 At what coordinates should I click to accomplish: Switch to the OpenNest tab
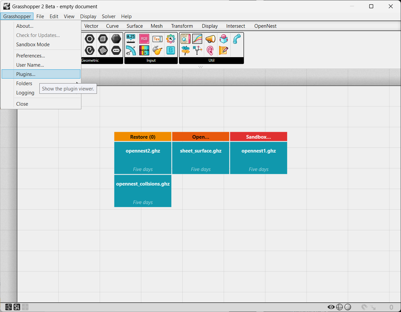click(x=265, y=26)
